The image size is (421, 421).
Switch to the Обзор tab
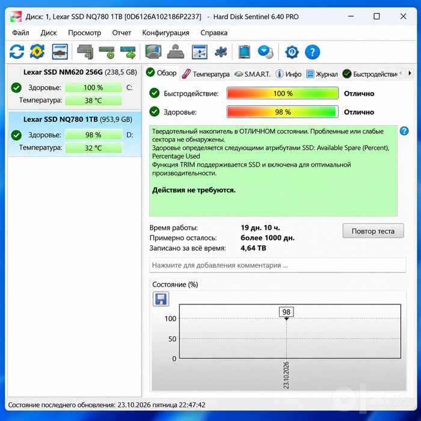[x=161, y=73]
